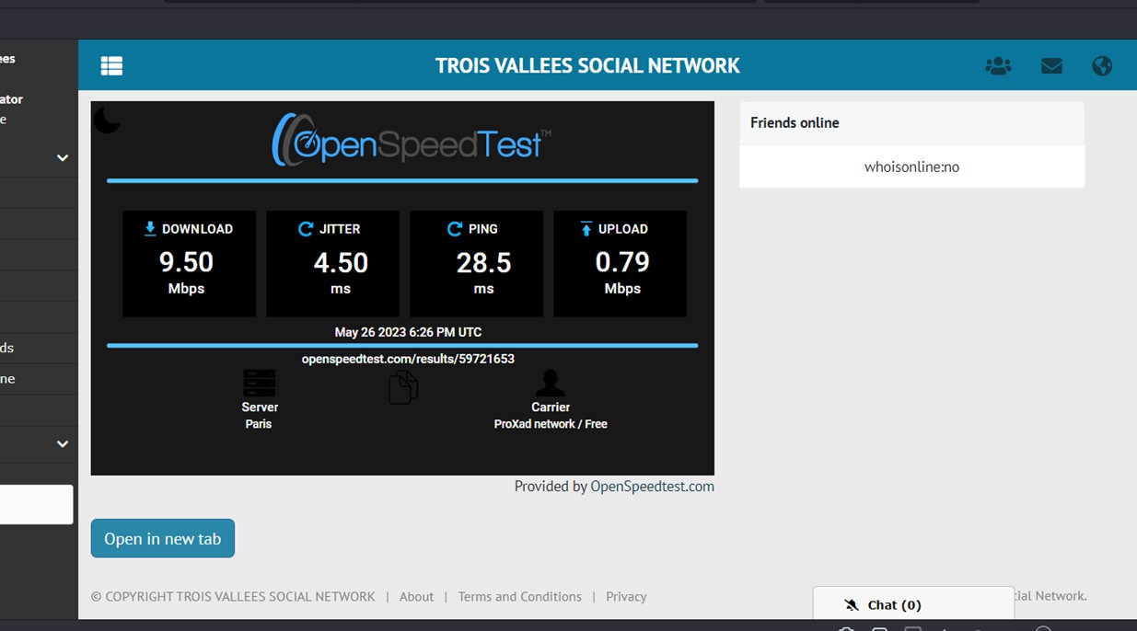This screenshot has height=631, width=1137.
Task: Click the friends group icon in header
Action: [998, 65]
